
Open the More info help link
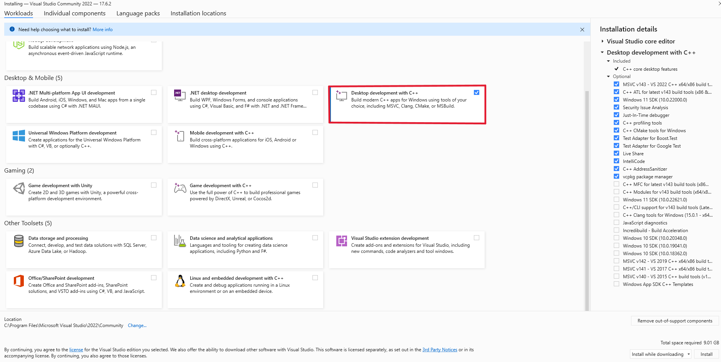point(102,29)
